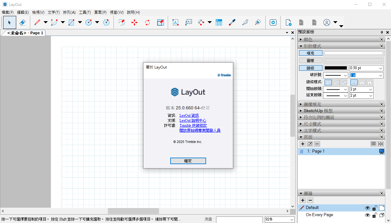Select 1: Page 1 in the Pages list
The width and height of the screenshot is (391, 223).
(x=341, y=151)
